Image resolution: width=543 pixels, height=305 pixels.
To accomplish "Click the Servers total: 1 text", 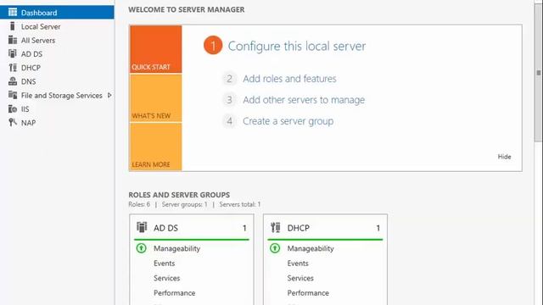I will point(240,204).
